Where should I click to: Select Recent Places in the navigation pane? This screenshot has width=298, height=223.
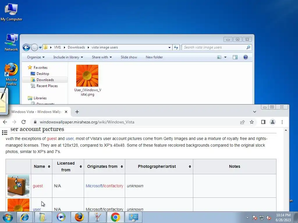[44, 86]
